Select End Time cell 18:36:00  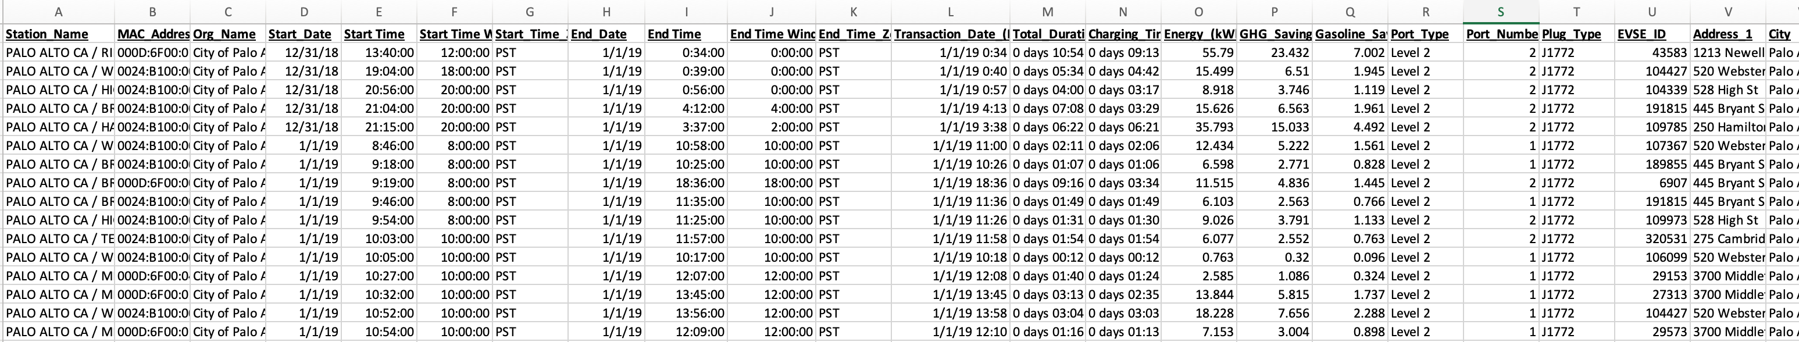(686, 183)
